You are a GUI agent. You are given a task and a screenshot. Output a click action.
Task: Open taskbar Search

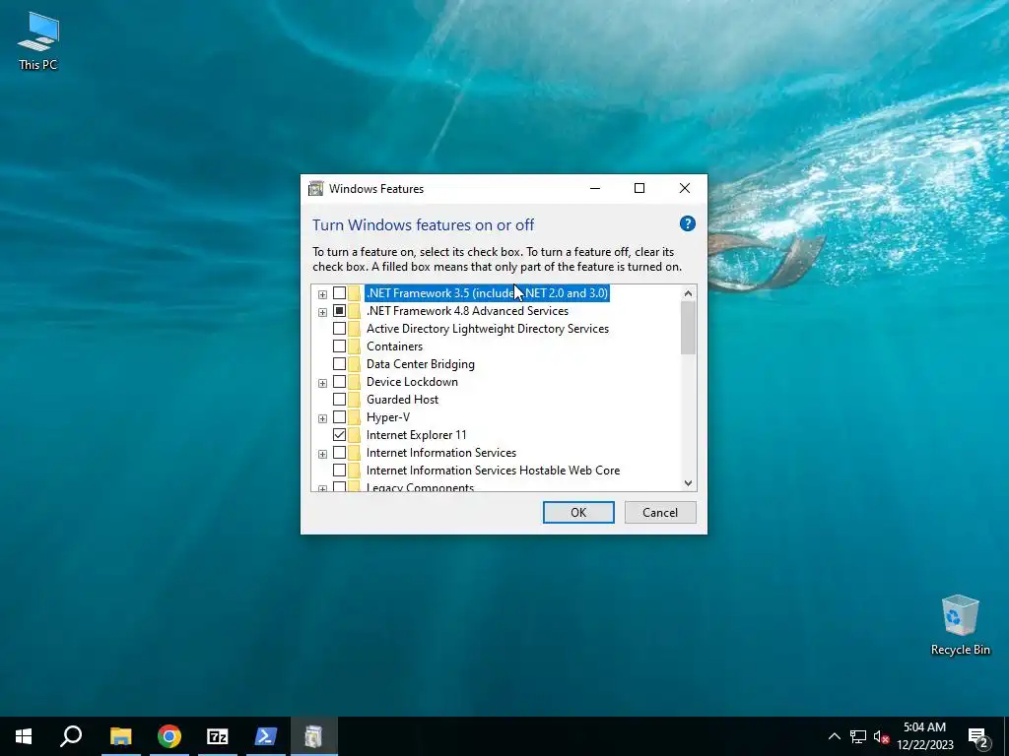click(x=71, y=736)
